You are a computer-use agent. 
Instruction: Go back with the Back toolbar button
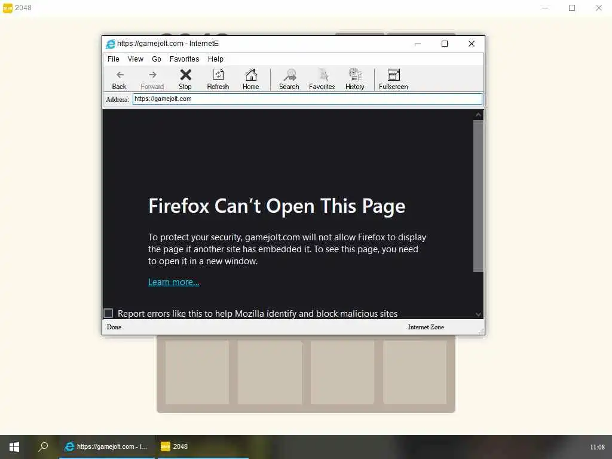pos(119,79)
